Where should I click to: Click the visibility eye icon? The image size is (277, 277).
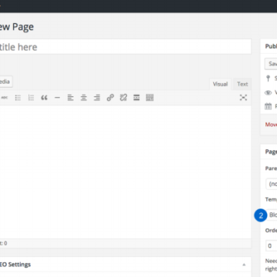click(269, 92)
